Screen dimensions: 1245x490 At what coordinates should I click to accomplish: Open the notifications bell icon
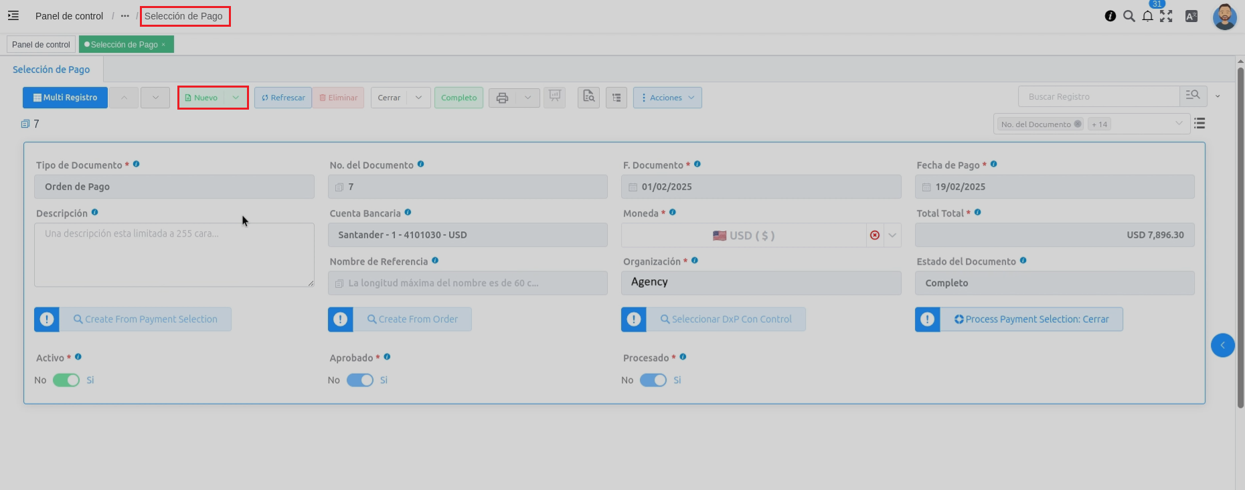tap(1147, 16)
